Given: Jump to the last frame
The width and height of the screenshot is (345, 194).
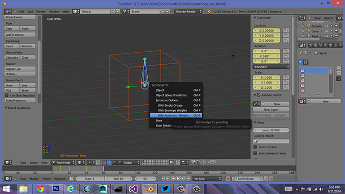Looking at the screenshot, I should [189, 178].
